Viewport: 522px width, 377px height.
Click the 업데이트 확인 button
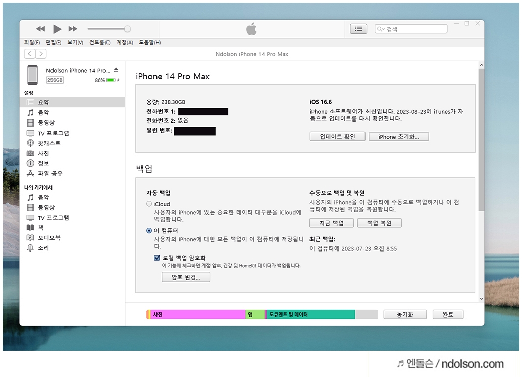337,136
